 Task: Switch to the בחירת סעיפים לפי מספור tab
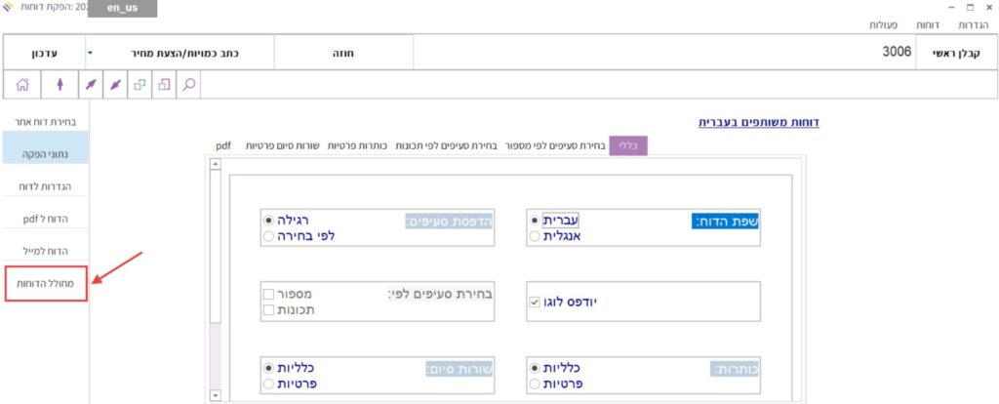[553, 145]
